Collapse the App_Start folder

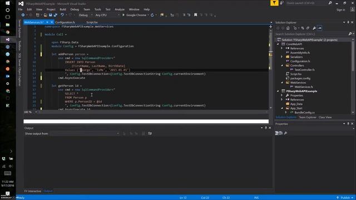[x=282, y=108]
